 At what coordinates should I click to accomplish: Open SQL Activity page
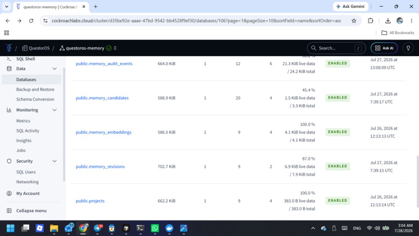(28, 131)
